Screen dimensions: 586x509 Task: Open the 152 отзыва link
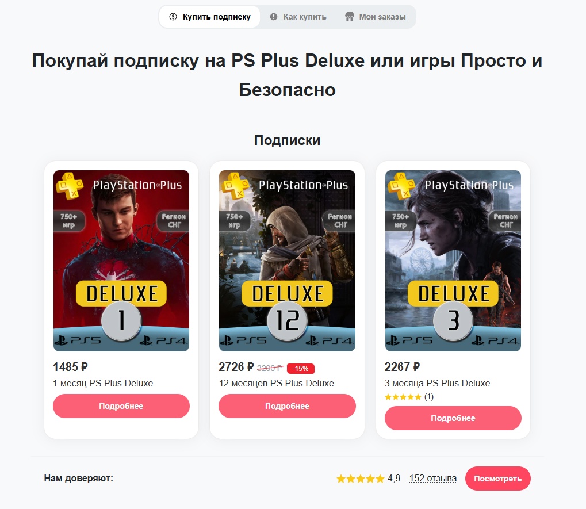433,479
